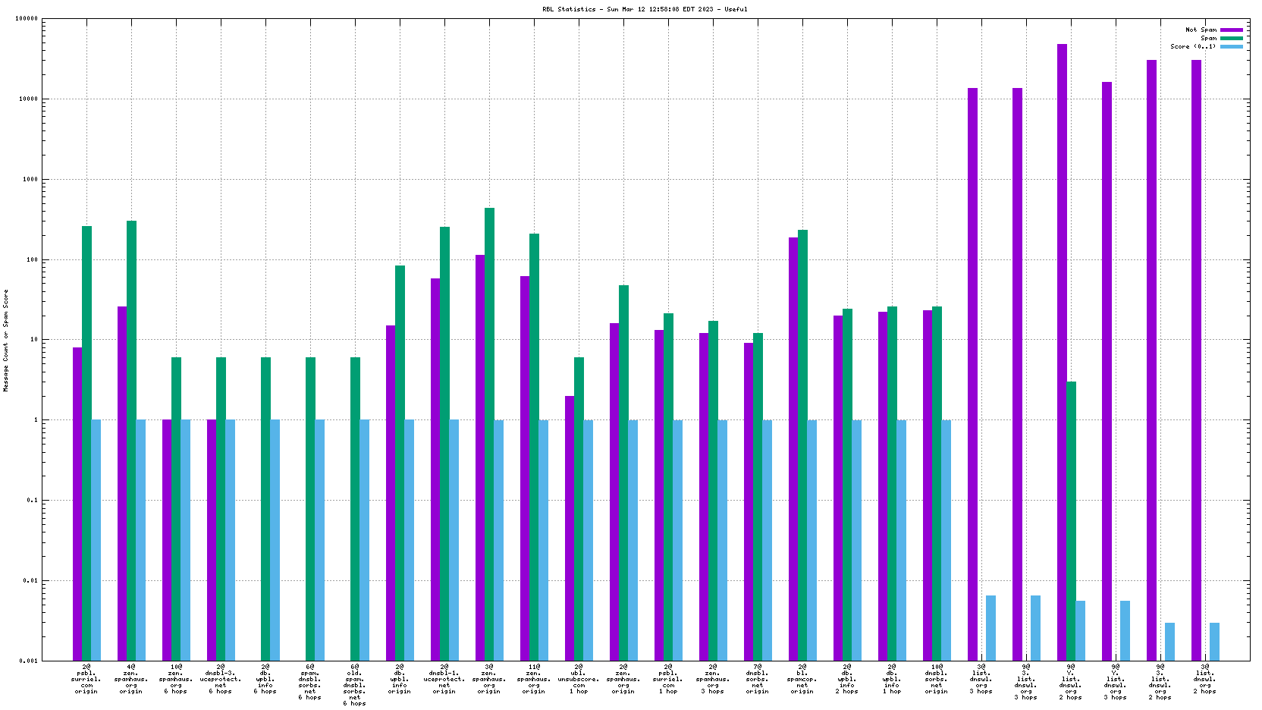Click the x-axis label ubl.unsubscore.com 1 hop

click(x=579, y=679)
